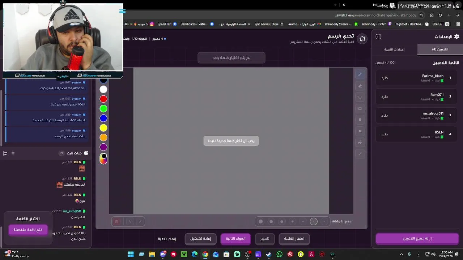This screenshot has width=463, height=260.
Task: Open the system tray hidden icons chevron
Action: pos(401,254)
